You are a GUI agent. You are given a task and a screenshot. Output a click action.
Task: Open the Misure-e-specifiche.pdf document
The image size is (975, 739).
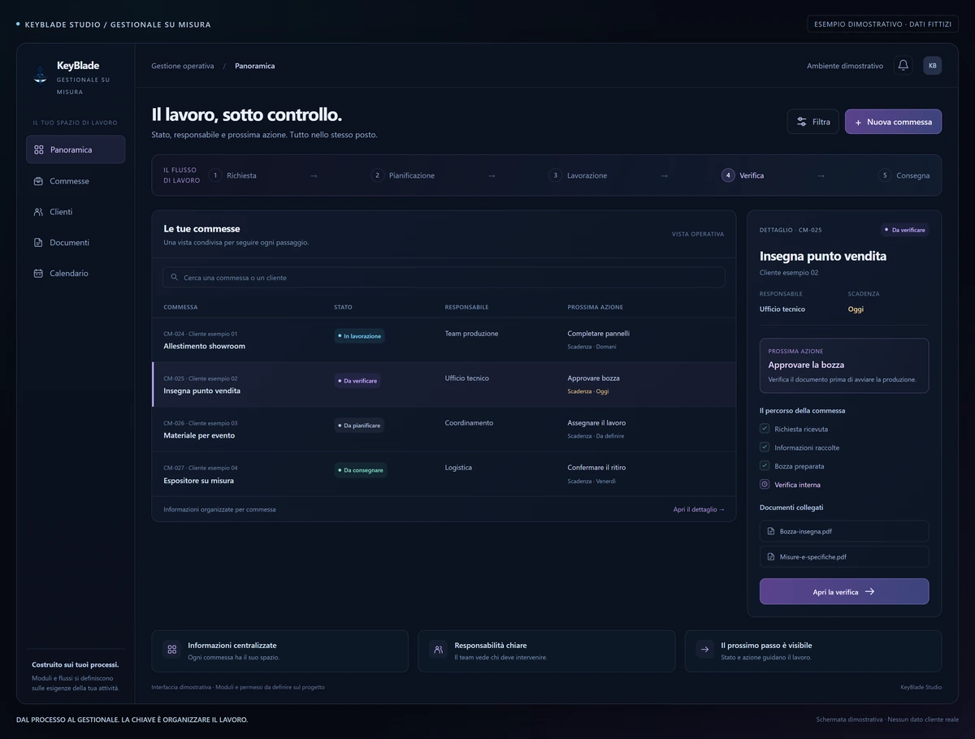tap(844, 557)
